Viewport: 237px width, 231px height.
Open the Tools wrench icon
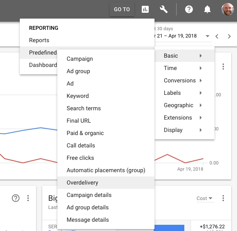164,9
